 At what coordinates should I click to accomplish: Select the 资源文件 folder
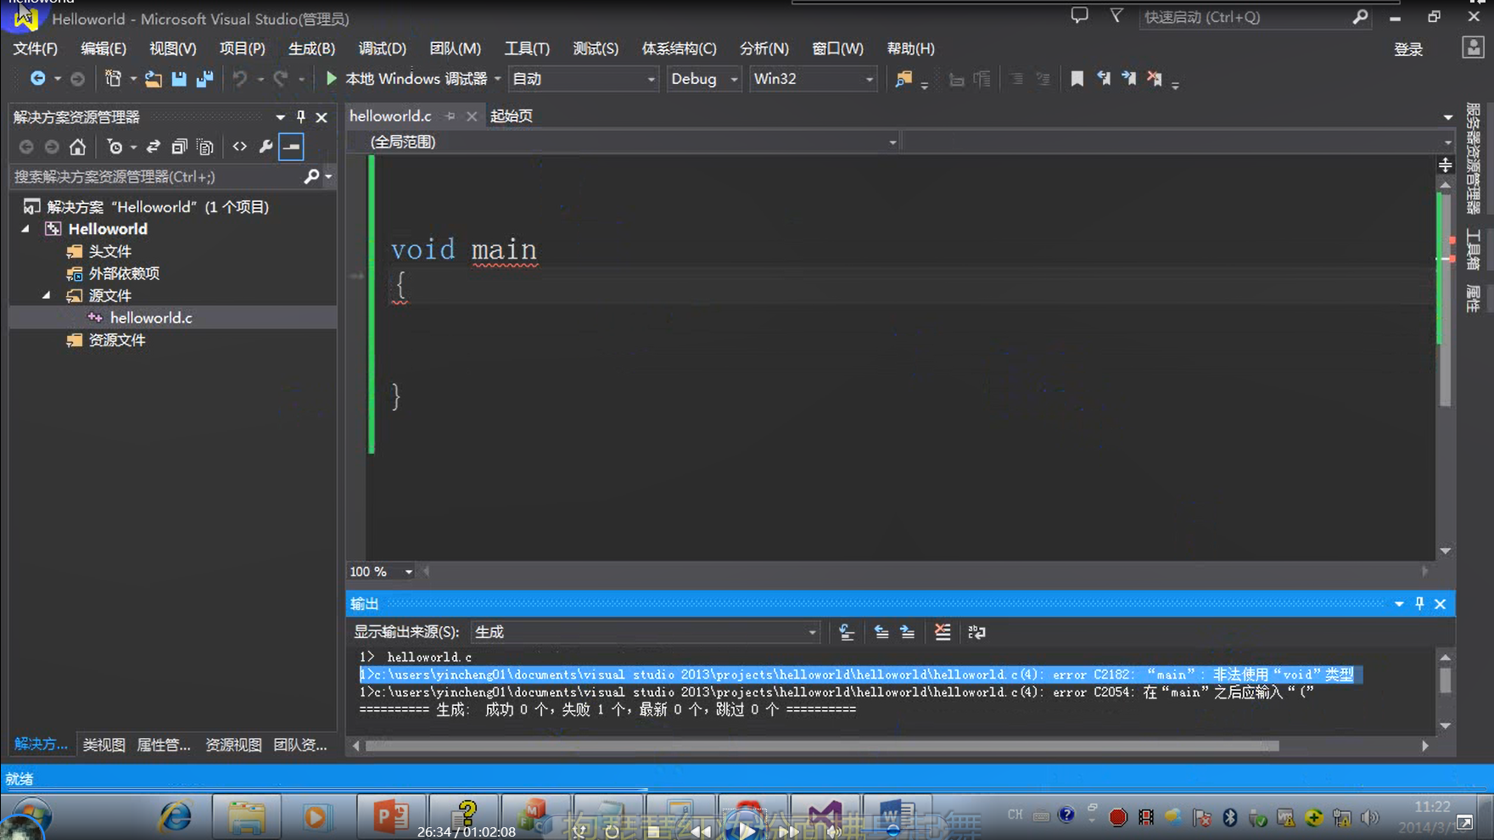tap(117, 339)
